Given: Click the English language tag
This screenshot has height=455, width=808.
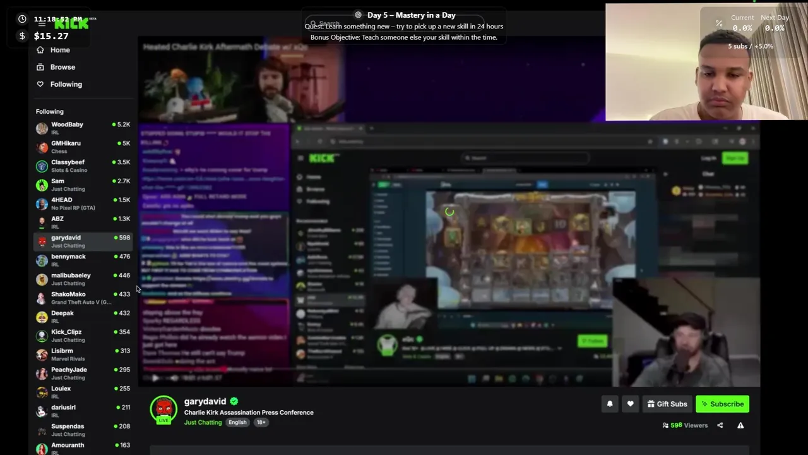Looking at the screenshot, I should pyautogui.click(x=237, y=422).
